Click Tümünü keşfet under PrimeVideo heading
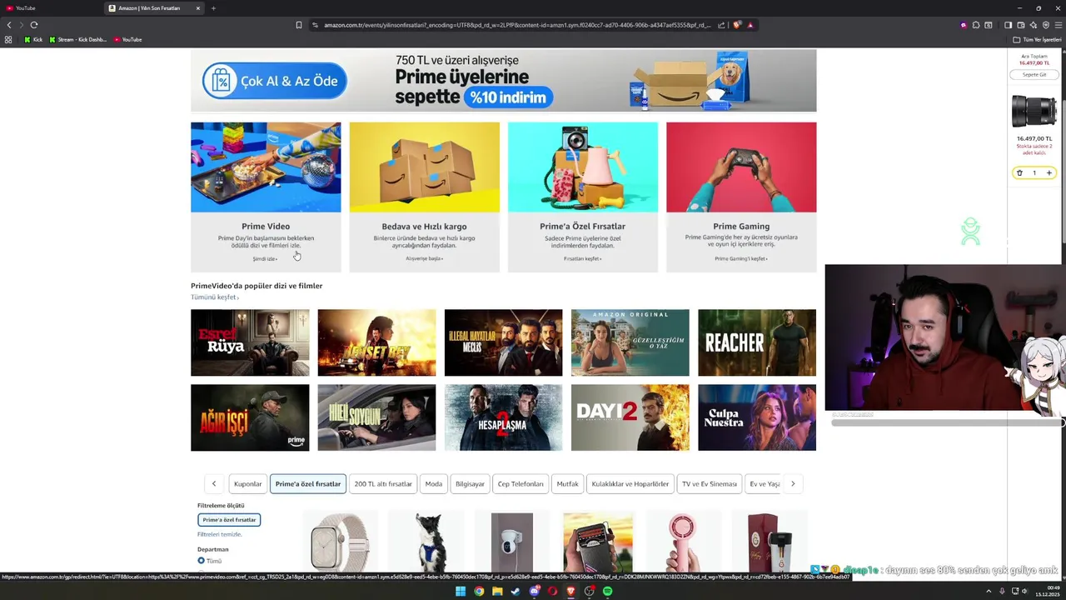The image size is (1066, 600). 215,297
